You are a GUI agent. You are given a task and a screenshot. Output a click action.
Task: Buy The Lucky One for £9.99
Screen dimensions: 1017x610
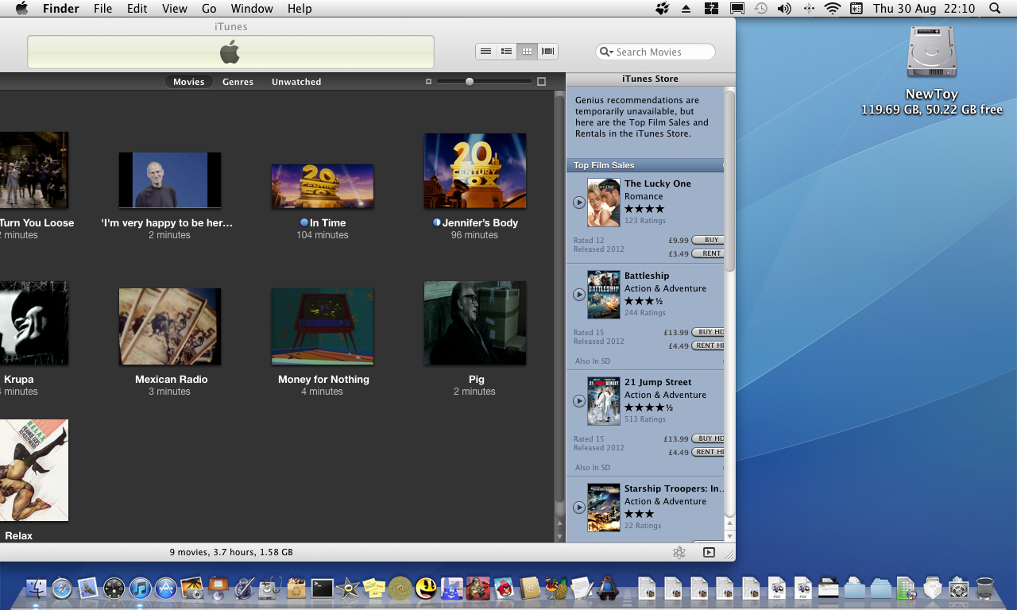point(708,240)
